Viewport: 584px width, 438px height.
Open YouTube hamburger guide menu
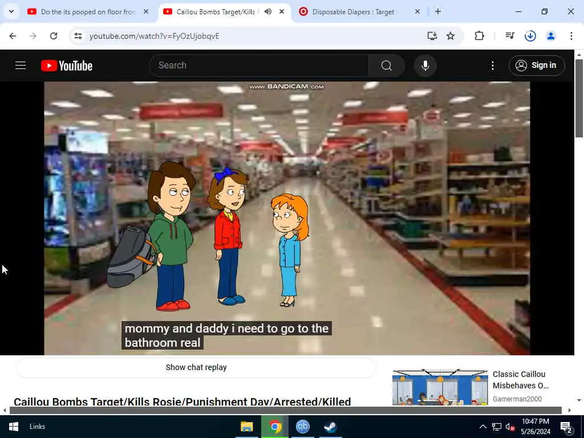(21, 66)
